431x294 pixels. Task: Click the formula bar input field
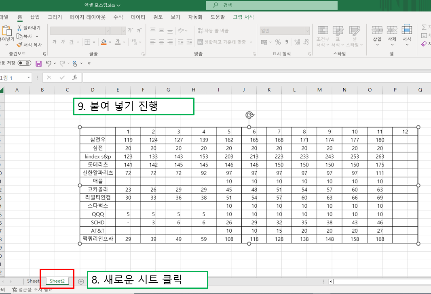tap(257, 77)
